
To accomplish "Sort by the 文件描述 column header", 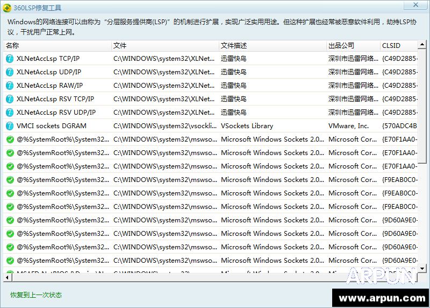I will click(x=273, y=46).
